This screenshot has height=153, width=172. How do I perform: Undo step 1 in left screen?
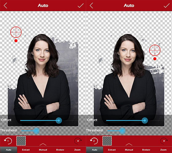(8, 141)
